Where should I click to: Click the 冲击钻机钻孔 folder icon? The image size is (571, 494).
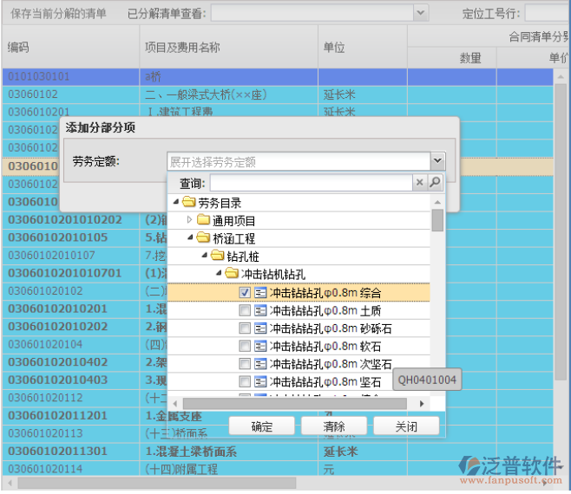(232, 274)
